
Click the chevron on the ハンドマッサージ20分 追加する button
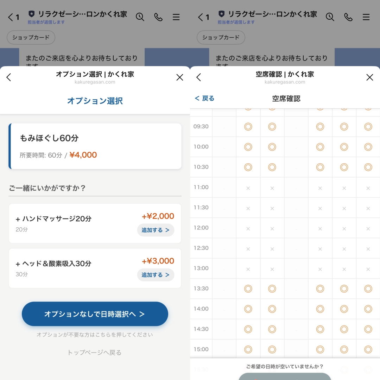click(167, 230)
